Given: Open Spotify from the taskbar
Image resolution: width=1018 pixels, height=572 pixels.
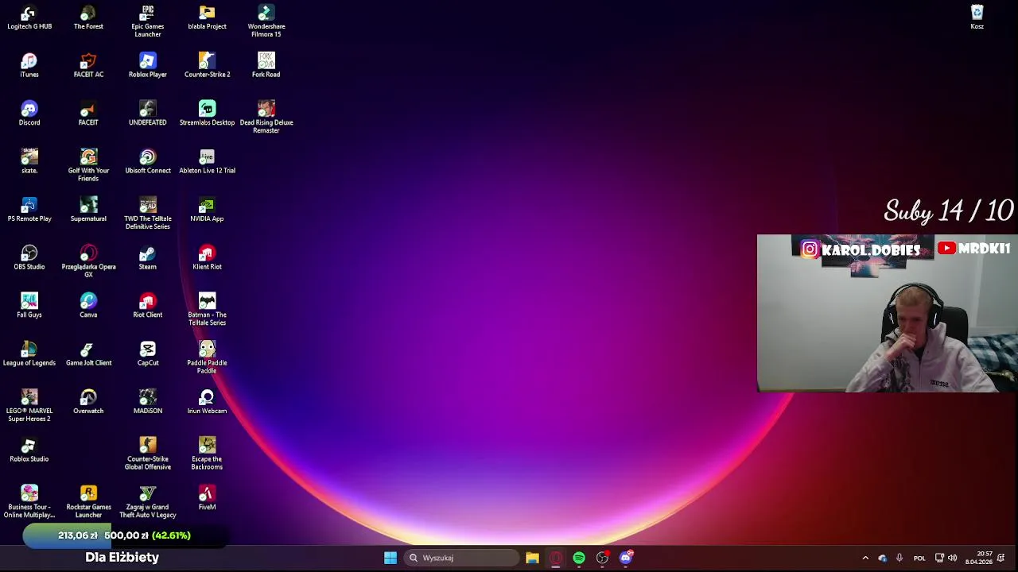Looking at the screenshot, I should (x=579, y=558).
